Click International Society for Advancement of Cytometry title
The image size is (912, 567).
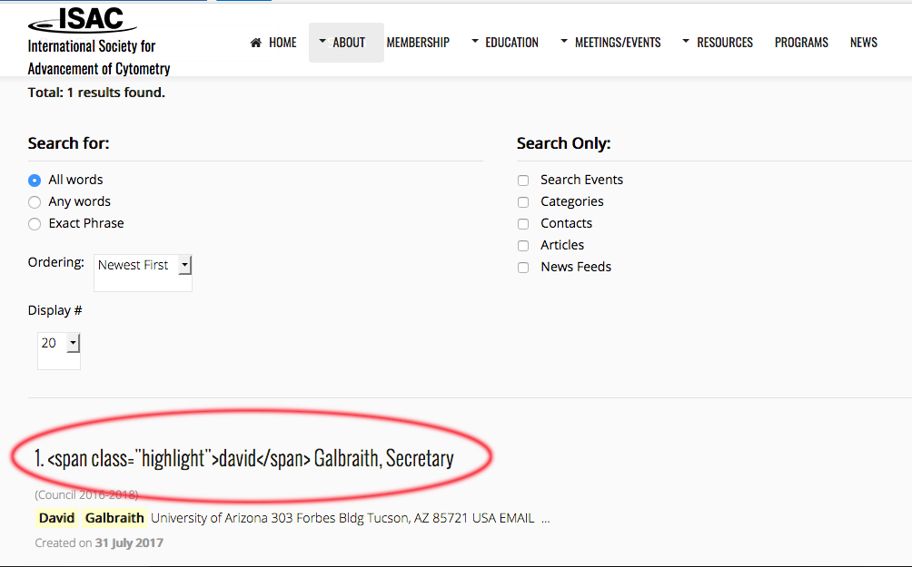[99, 57]
